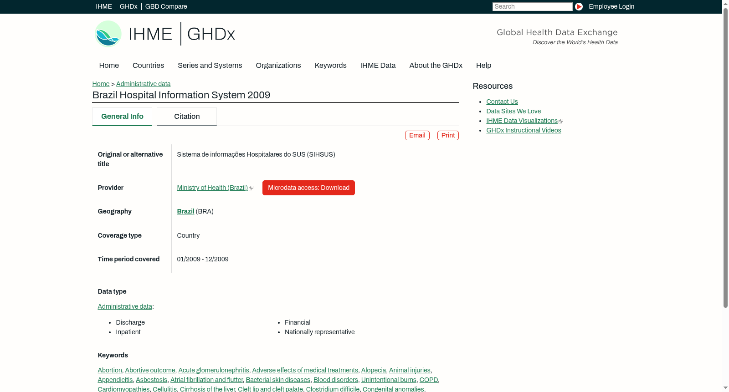Click Bacterial skin diseases keyword
729x392 pixels.
tap(278, 380)
